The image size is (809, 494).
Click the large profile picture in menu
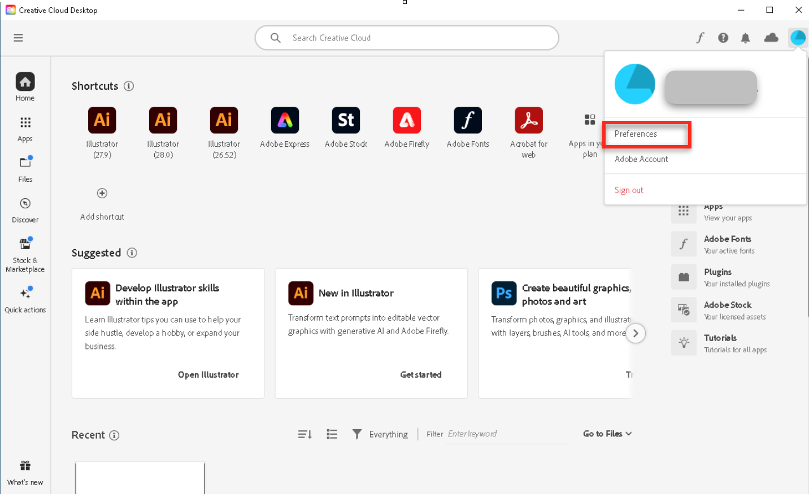point(635,84)
